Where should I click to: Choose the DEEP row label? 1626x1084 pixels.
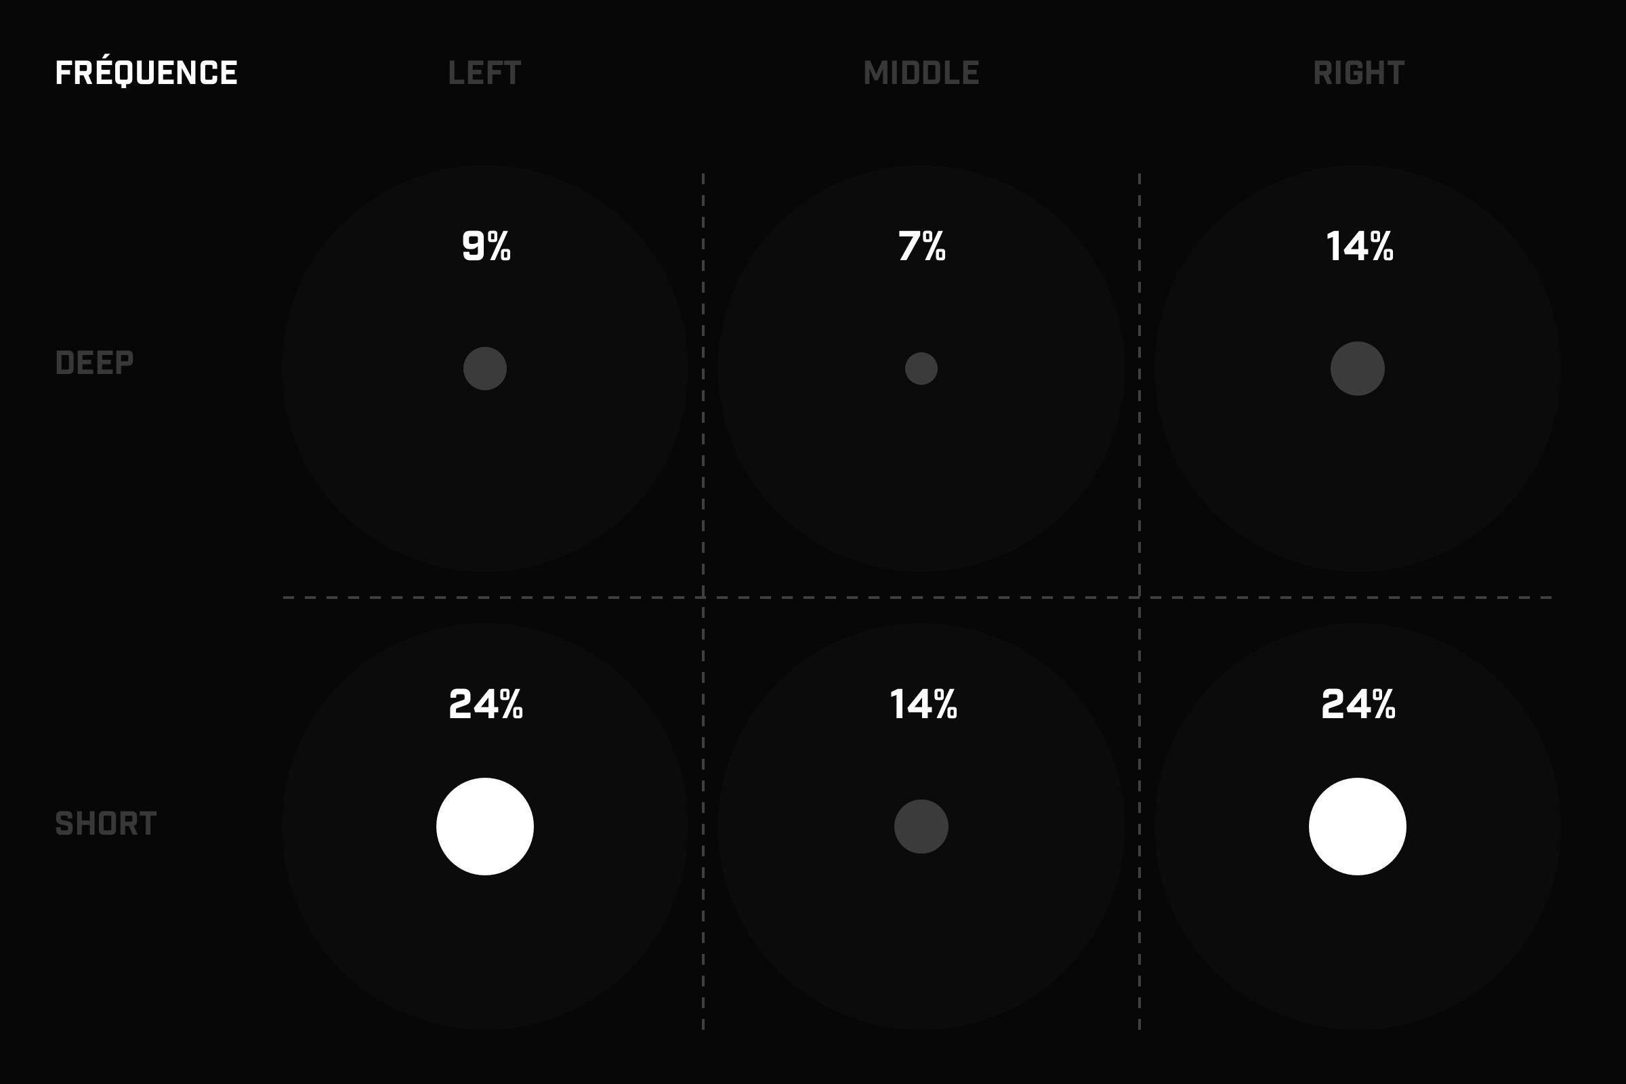click(x=95, y=363)
